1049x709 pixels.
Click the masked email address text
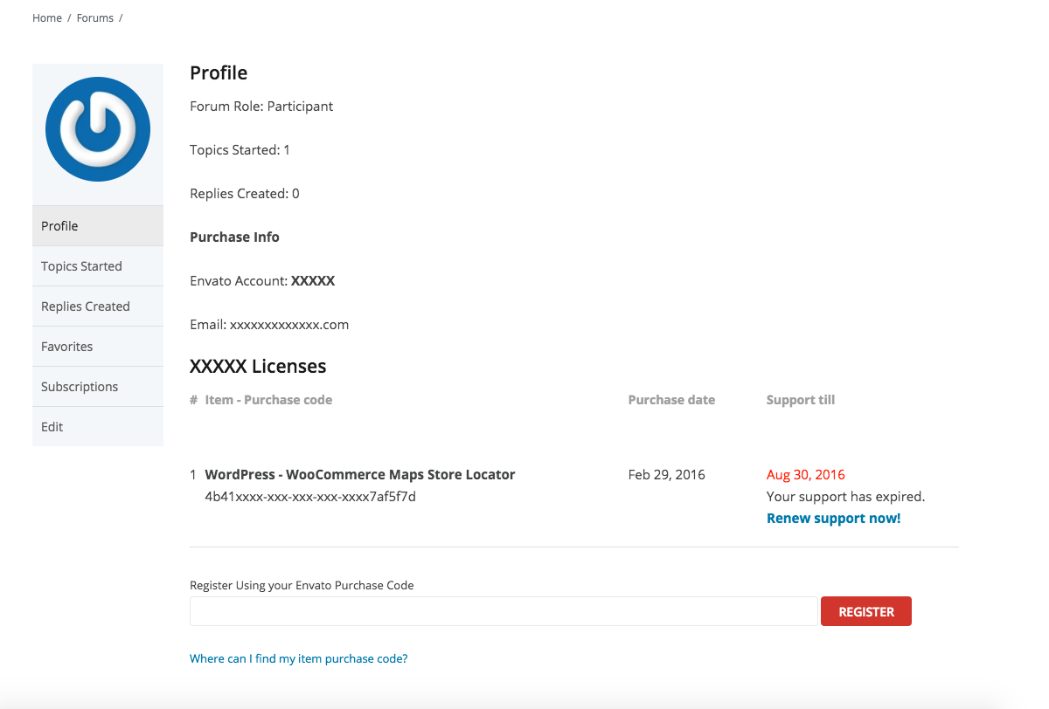pyautogui.click(x=289, y=325)
